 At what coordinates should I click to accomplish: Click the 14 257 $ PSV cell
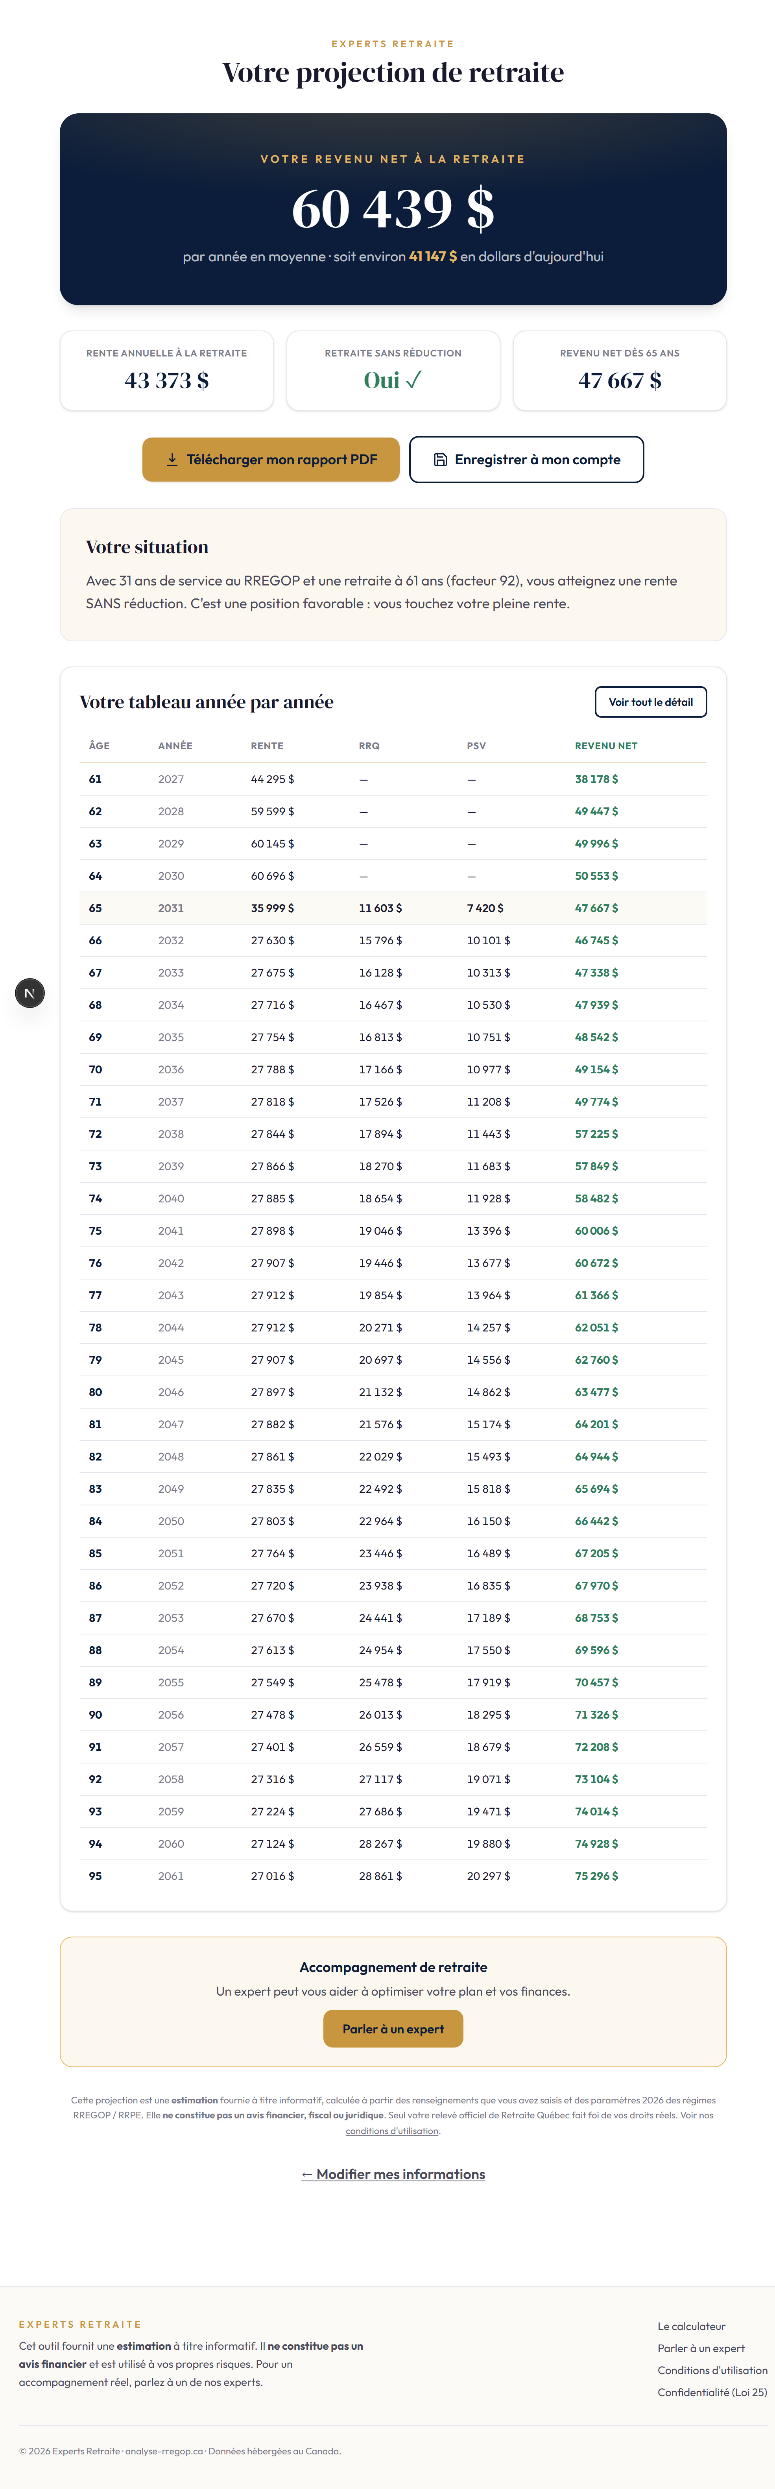pos(489,1328)
